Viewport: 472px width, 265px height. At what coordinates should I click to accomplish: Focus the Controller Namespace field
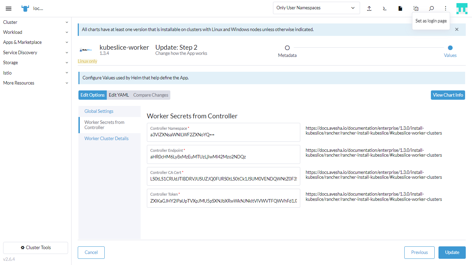(x=224, y=132)
